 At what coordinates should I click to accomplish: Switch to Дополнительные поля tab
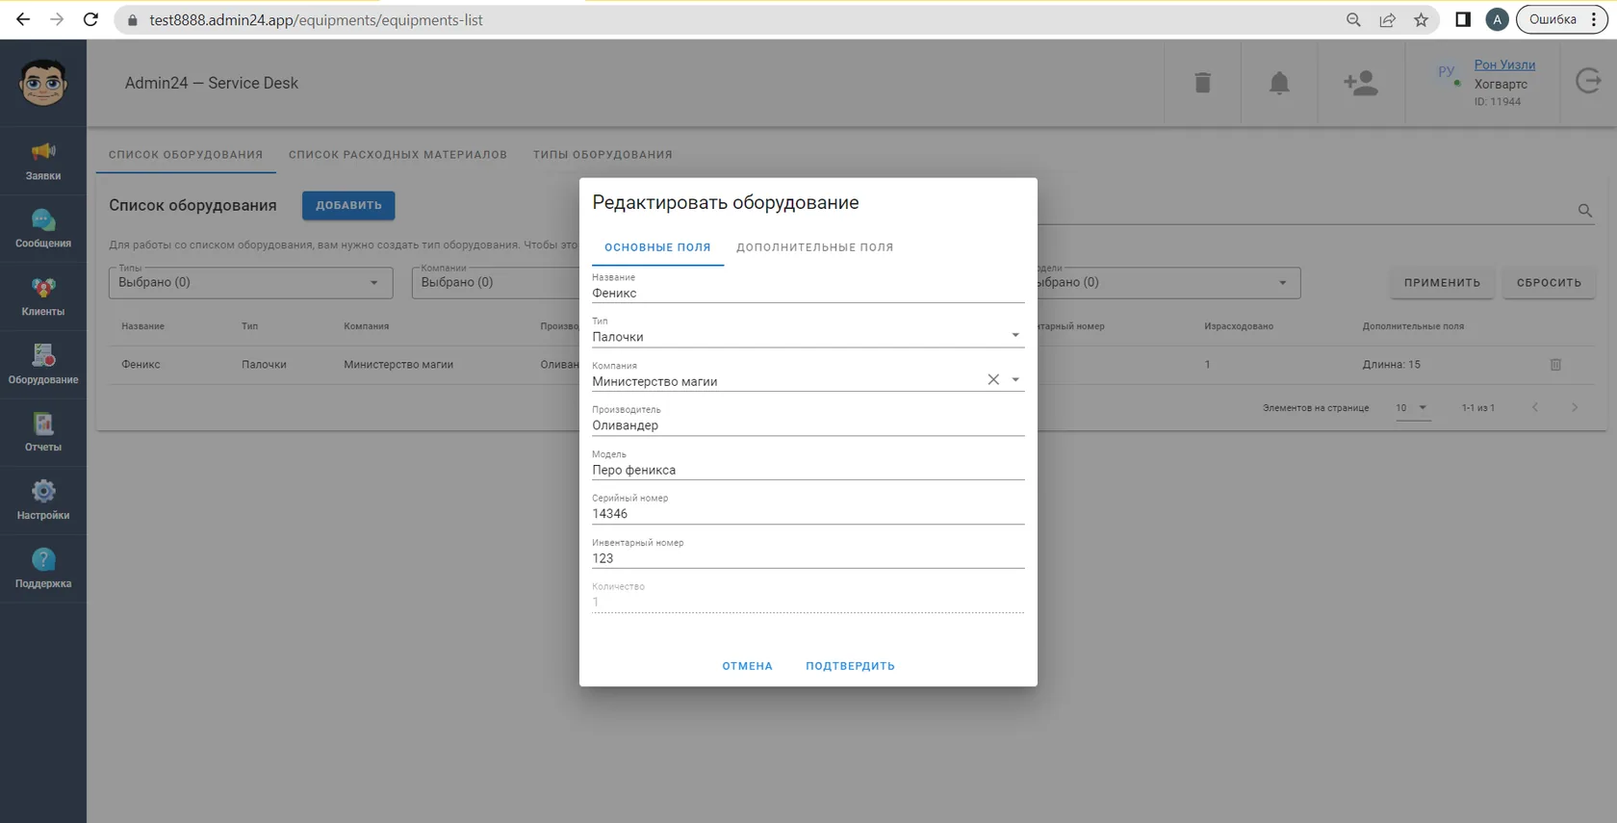click(x=815, y=247)
